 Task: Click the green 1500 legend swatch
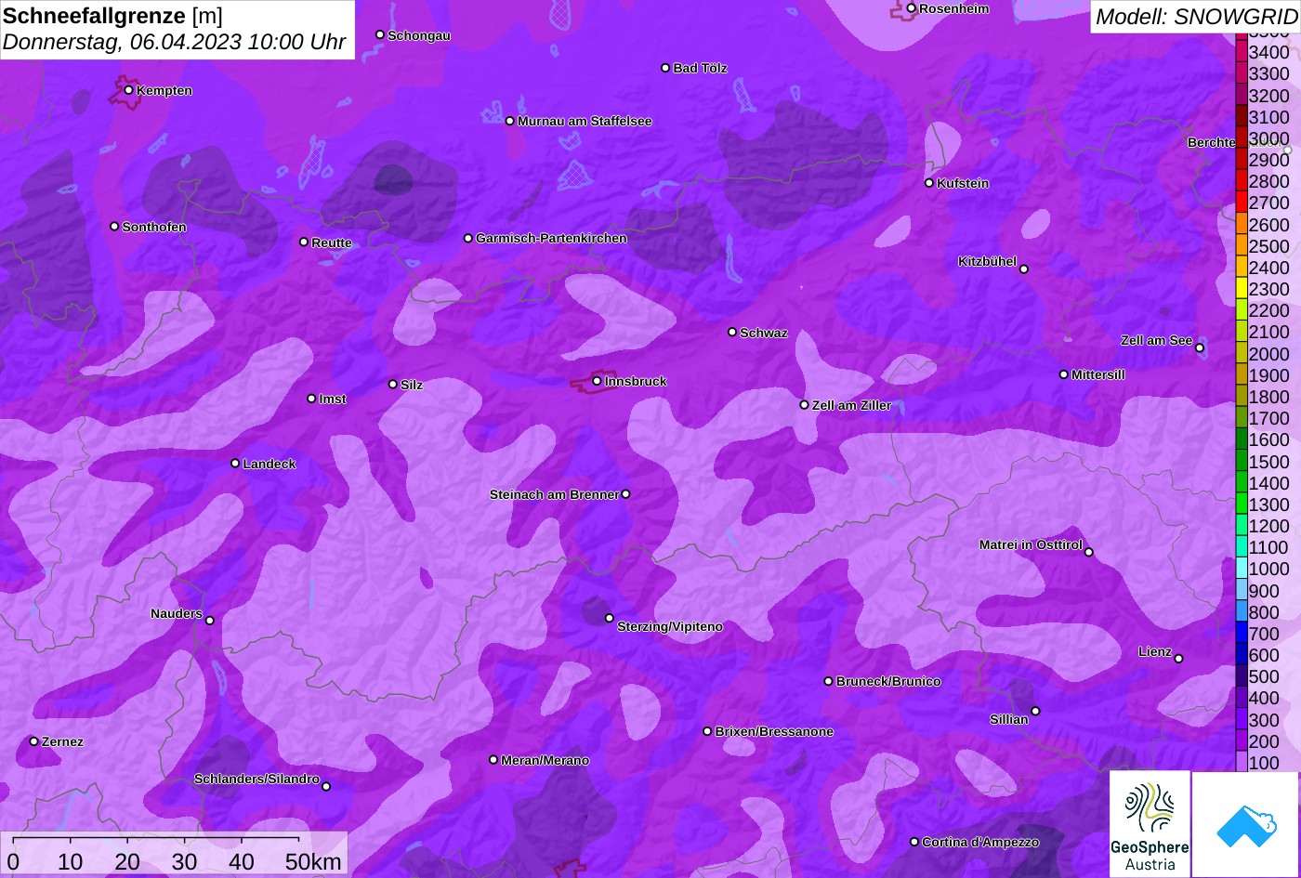[x=1241, y=462]
